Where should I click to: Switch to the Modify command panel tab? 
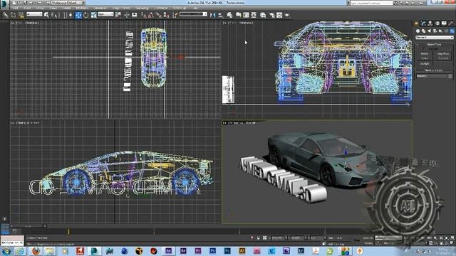[423, 23]
